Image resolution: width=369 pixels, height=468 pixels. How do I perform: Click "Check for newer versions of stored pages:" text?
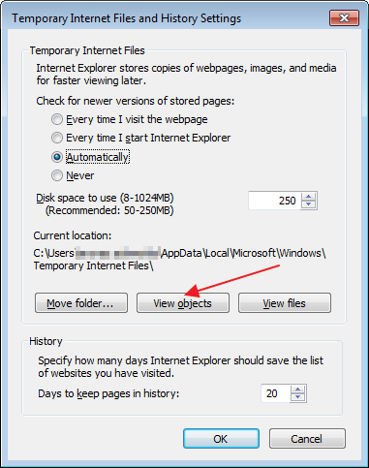[x=136, y=101]
